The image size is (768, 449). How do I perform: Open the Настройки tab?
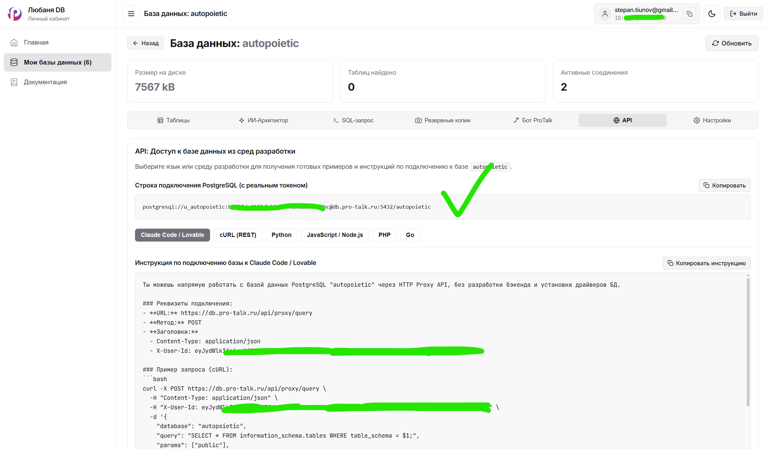(x=712, y=120)
